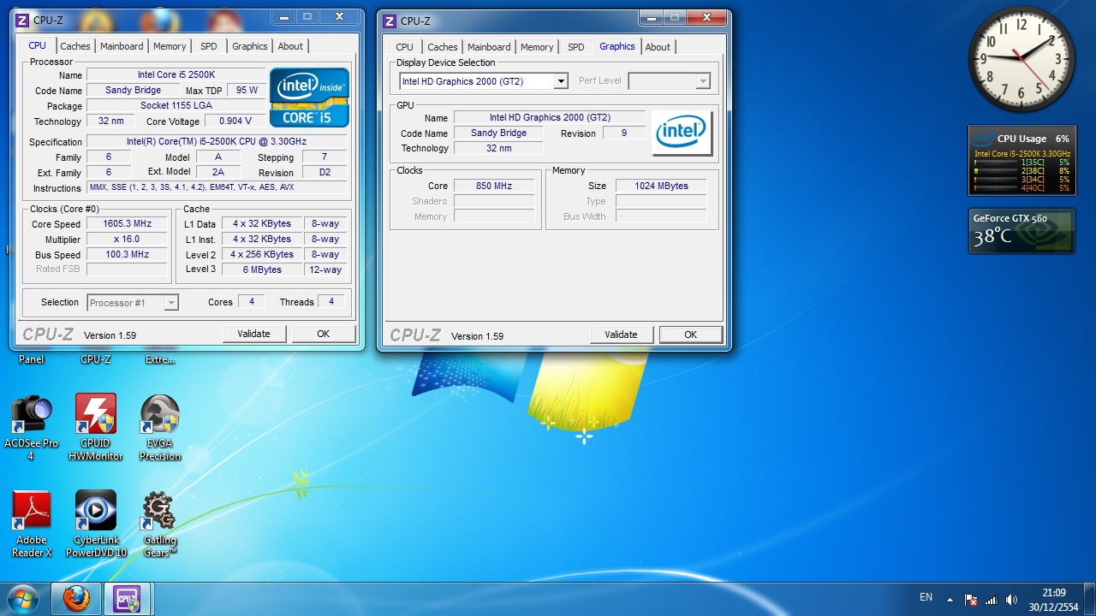Click the Bus Speed value 100.3 MHz

(x=127, y=255)
